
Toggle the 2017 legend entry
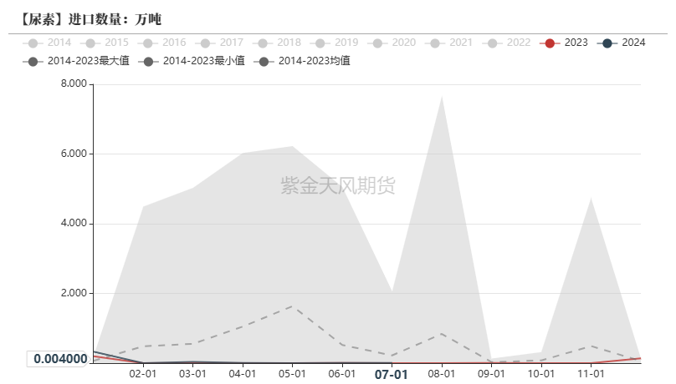[x=221, y=43]
